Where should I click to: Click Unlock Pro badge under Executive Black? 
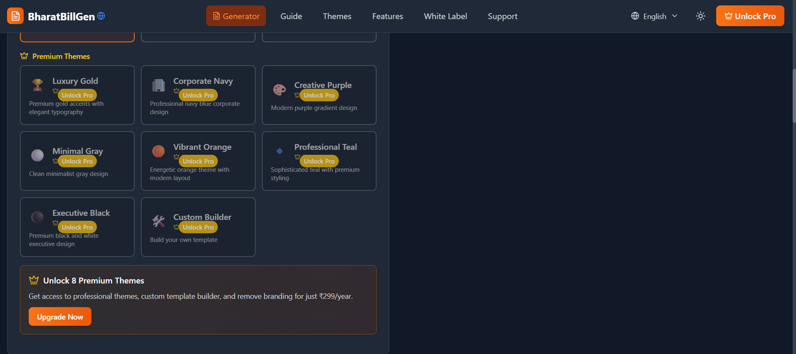click(77, 227)
